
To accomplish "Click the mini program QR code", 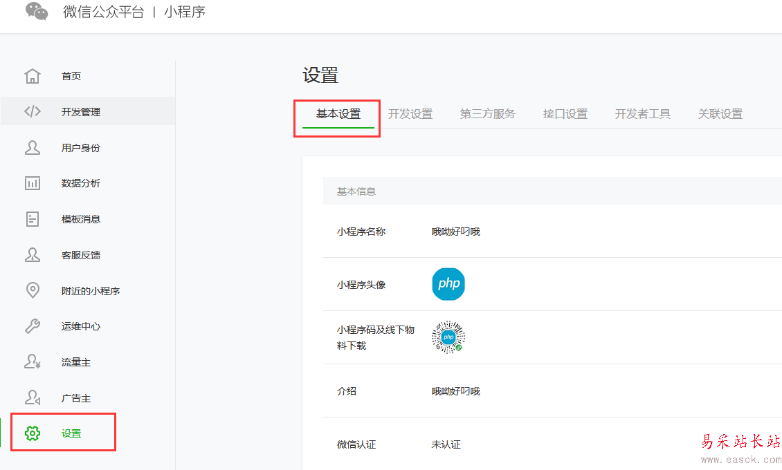I will click(448, 337).
